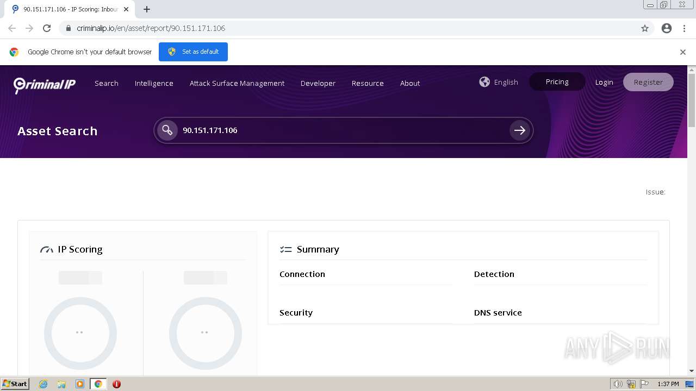Image resolution: width=696 pixels, height=391 pixels.
Task: Submit search with the arrow button
Action: (520, 130)
